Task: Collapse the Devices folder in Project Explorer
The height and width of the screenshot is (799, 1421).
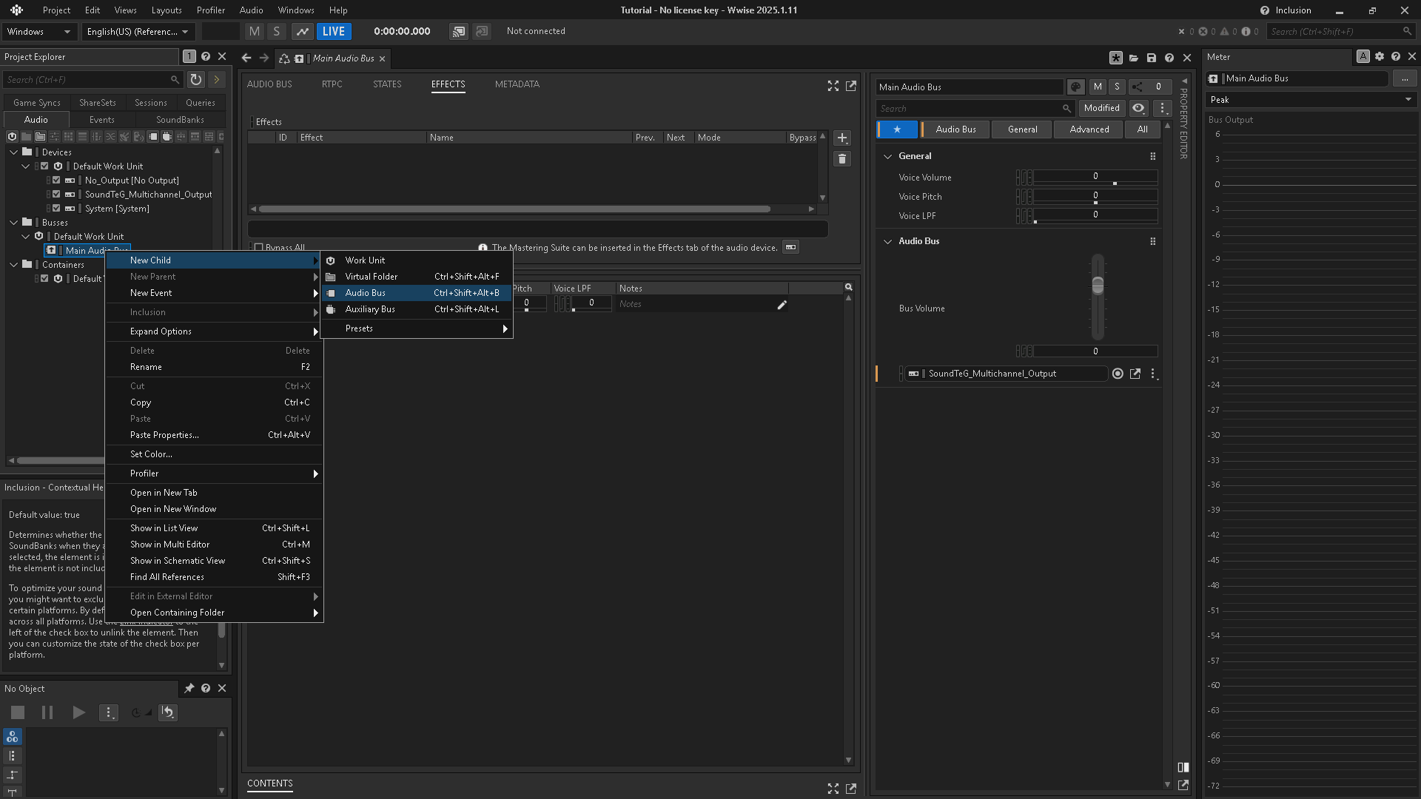Action: (13, 152)
